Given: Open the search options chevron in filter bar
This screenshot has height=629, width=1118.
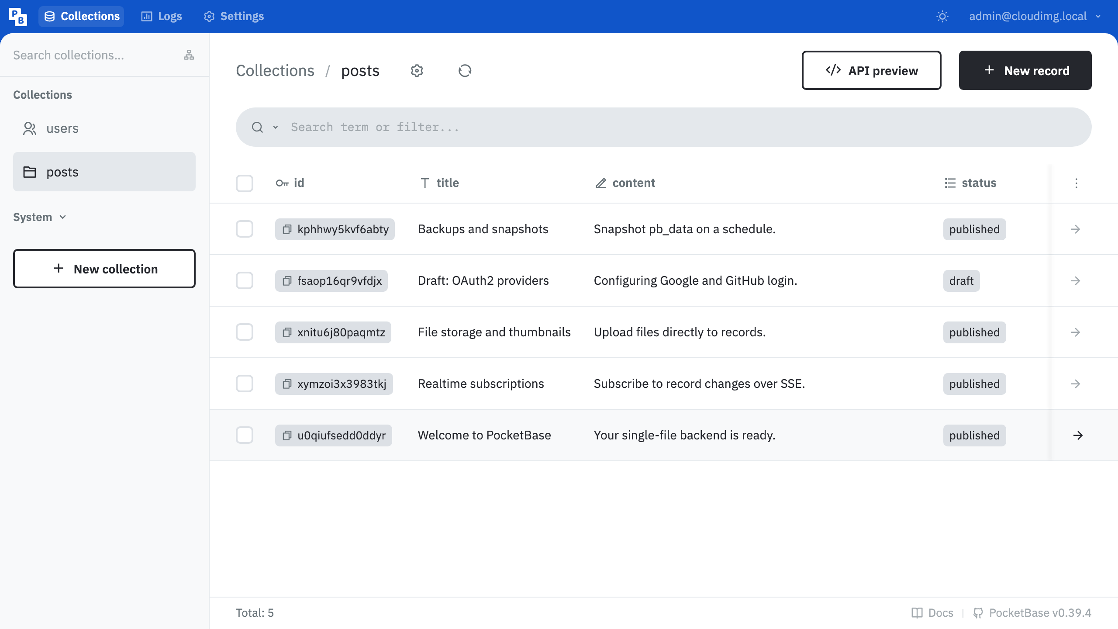Looking at the screenshot, I should click(x=276, y=127).
